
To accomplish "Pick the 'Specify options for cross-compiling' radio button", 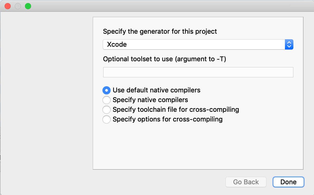I will (107, 119).
